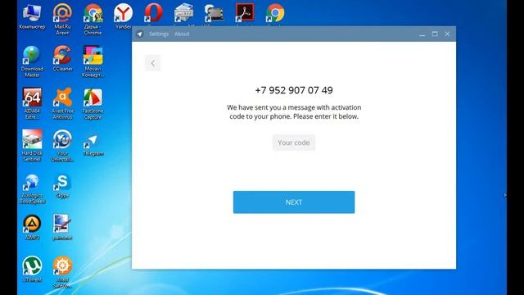Select the Google Chrome icon right of Acrobat
524x295 pixels.
coord(275,13)
